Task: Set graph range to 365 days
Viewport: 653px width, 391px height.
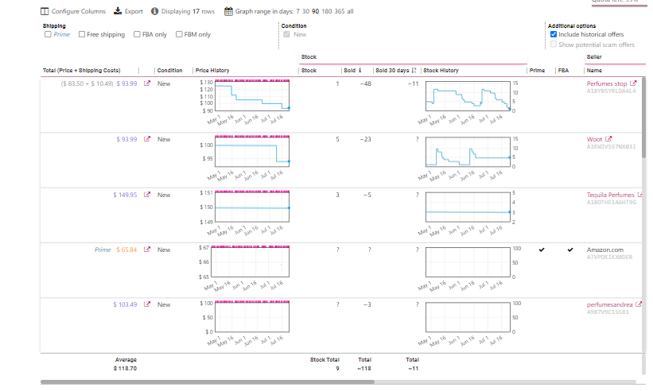Action: point(340,11)
